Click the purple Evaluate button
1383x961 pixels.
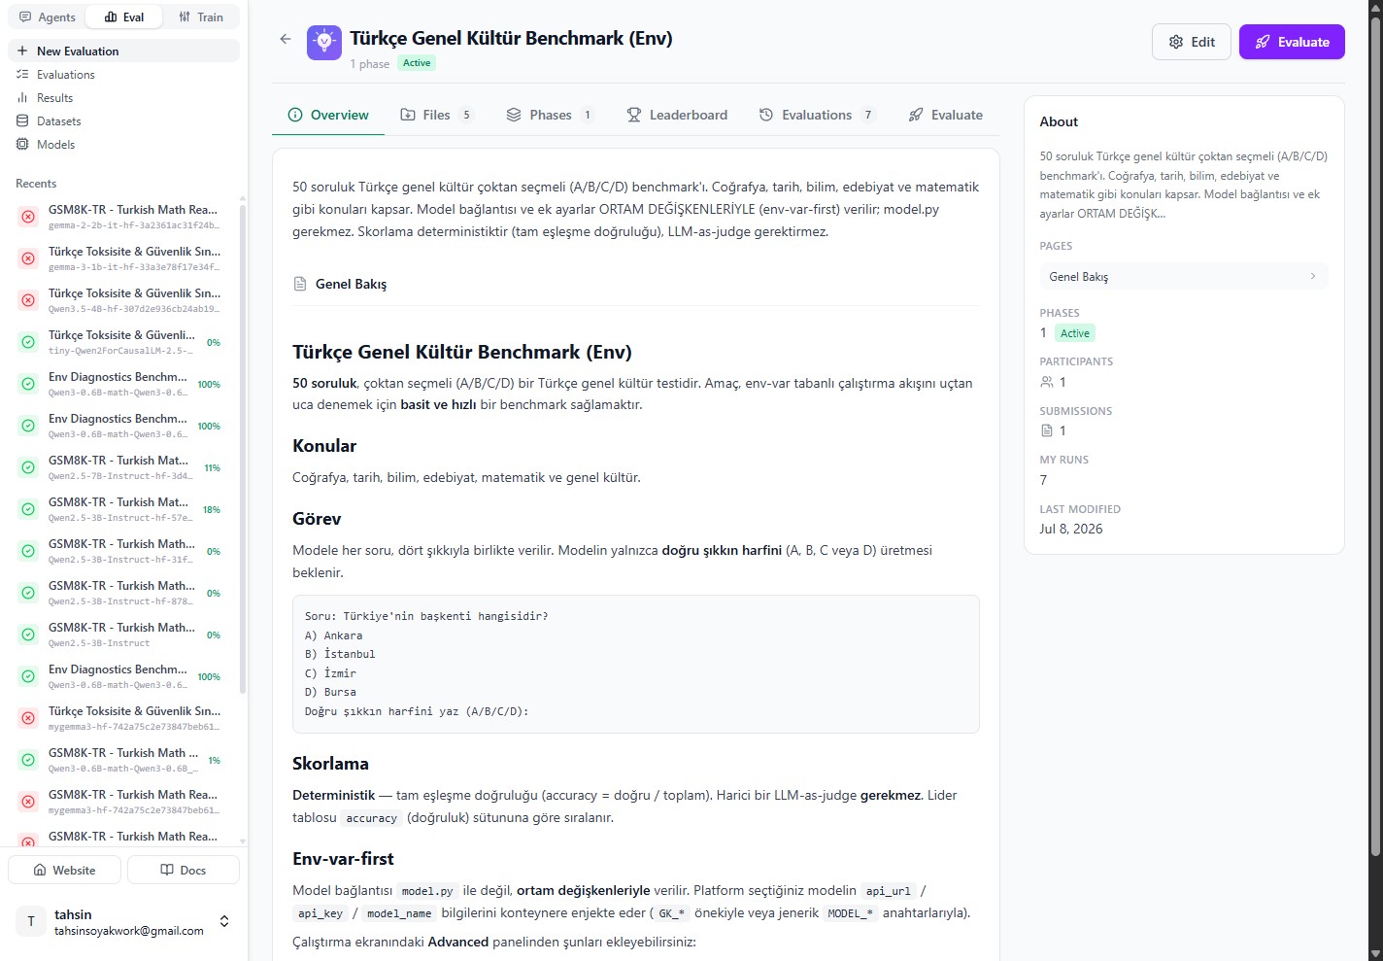(1292, 42)
